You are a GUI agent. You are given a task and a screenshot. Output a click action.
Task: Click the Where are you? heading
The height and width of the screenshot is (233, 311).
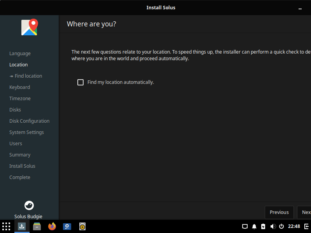[91, 24]
